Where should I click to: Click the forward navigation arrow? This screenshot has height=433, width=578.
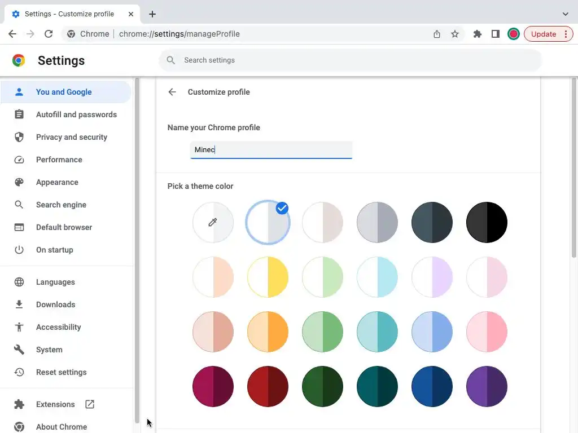coord(30,34)
